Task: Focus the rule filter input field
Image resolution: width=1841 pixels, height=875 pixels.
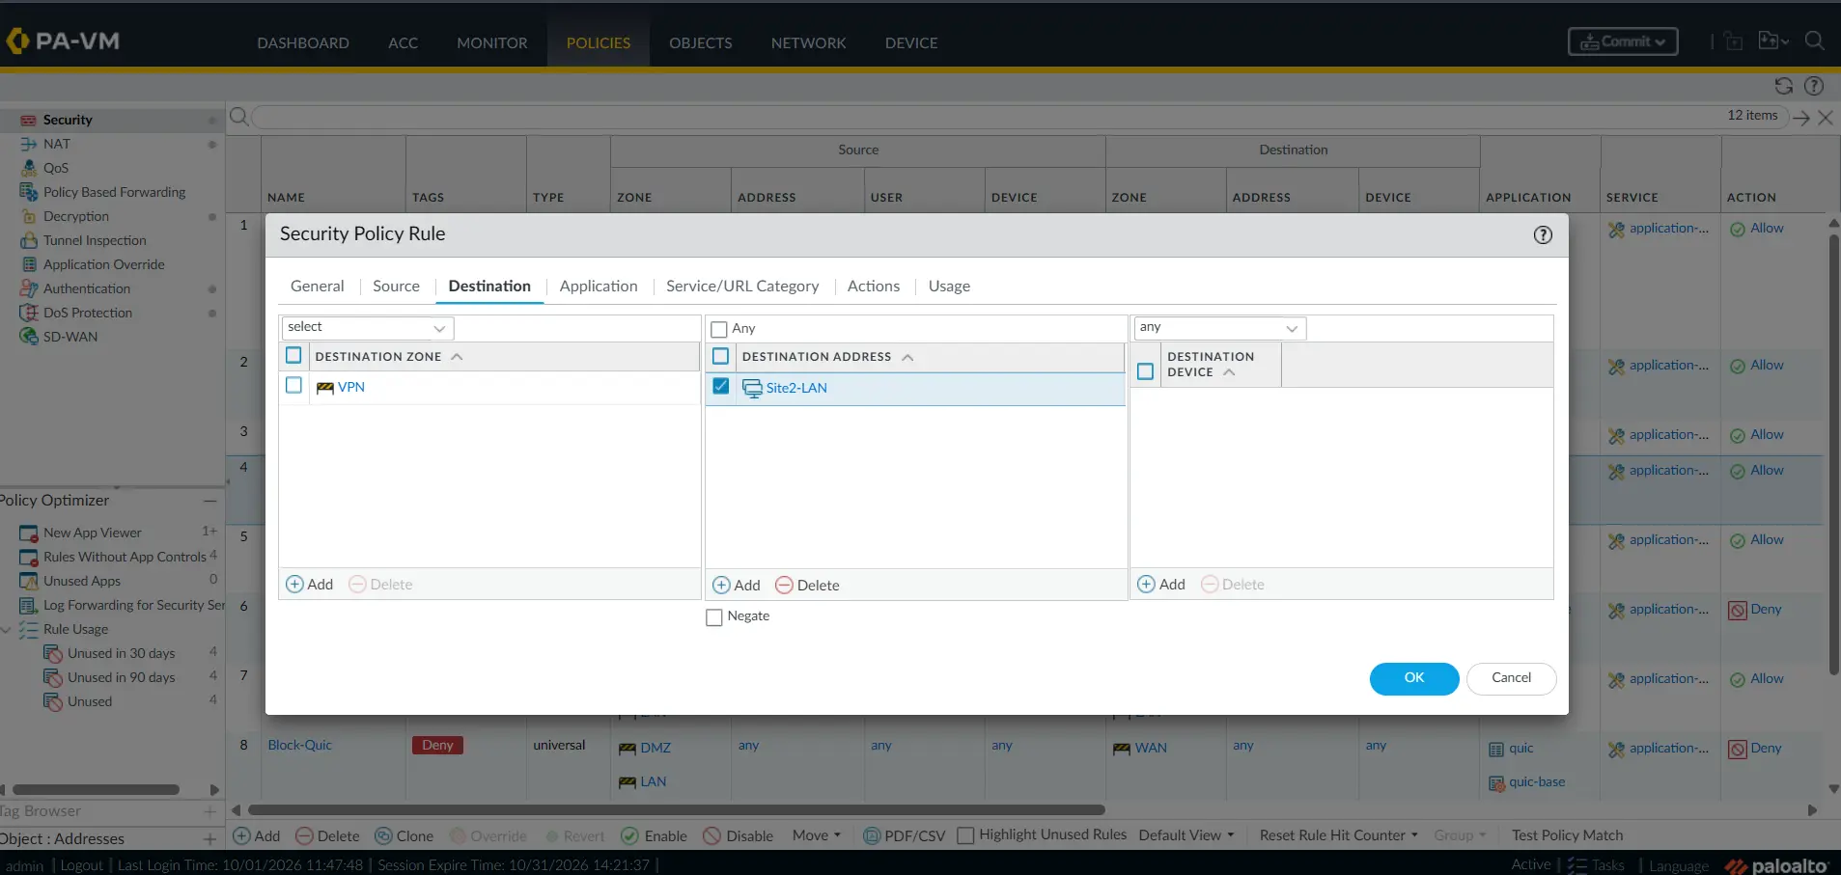Action: coord(985,117)
